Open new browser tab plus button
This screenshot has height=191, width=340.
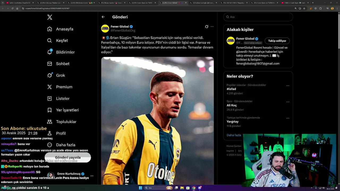coord(313,3)
